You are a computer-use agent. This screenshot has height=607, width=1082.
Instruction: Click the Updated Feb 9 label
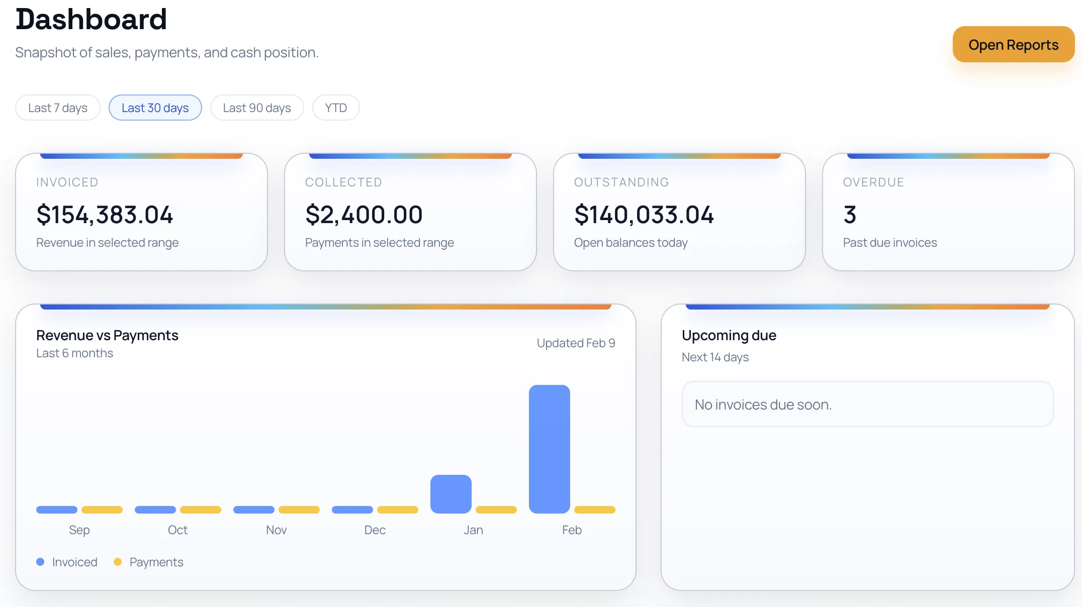click(576, 343)
